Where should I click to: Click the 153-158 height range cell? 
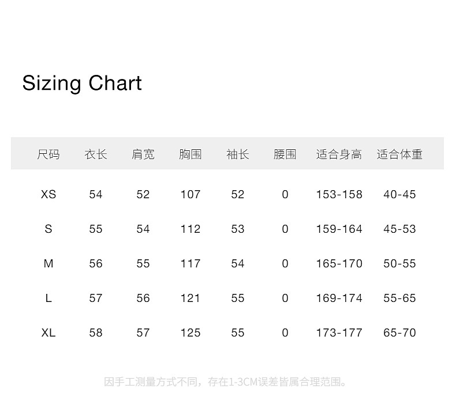click(x=339, y=194)
